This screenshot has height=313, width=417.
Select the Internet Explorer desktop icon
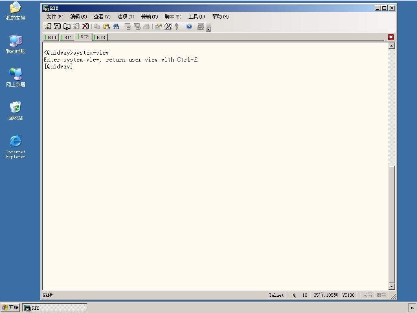16,147
